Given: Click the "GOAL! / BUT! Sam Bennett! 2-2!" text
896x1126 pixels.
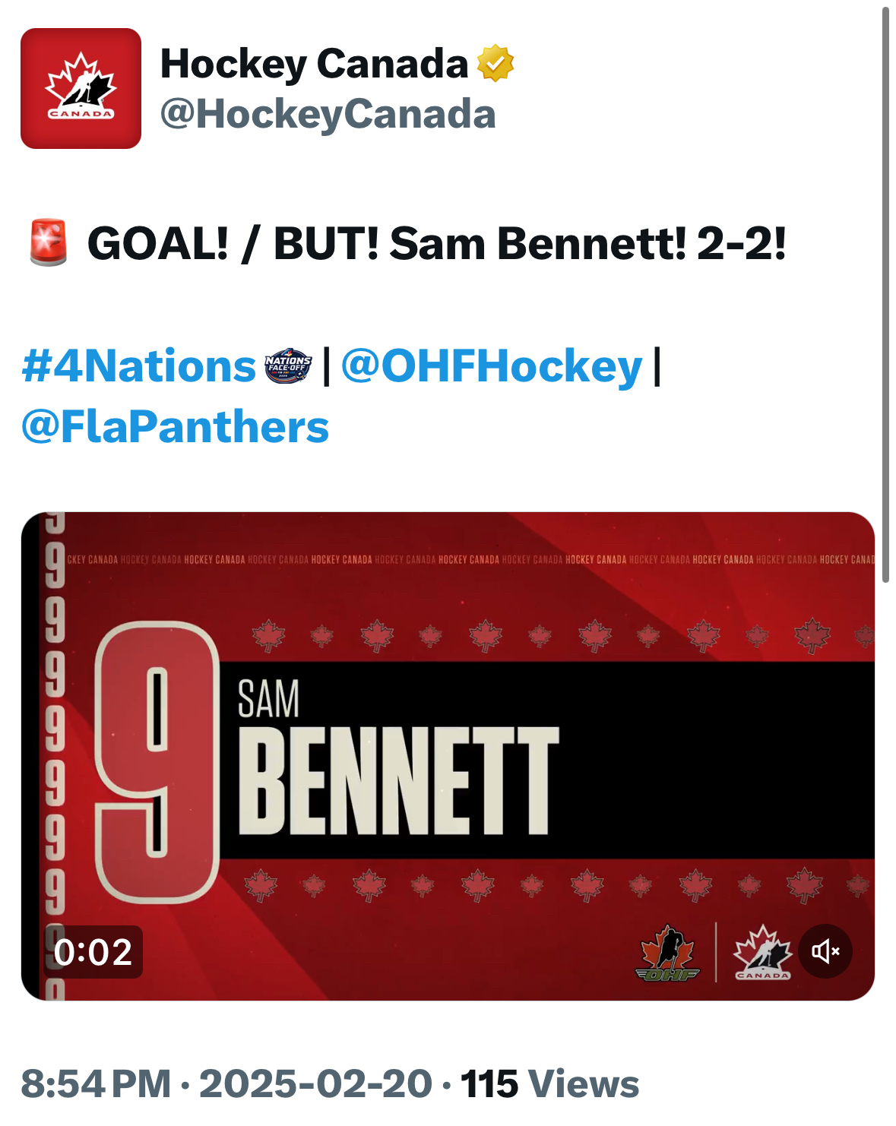Looking at the screenshot, I should pos(436,244).
